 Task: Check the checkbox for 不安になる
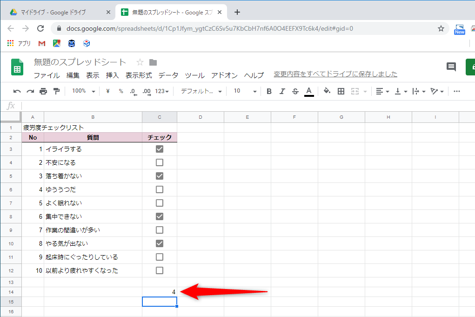(160, 162)
